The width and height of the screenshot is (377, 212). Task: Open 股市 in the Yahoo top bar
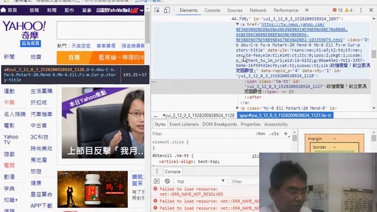coord(70,11)
